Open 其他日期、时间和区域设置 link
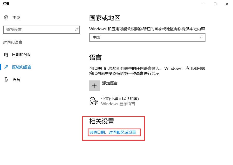Screen dimensions: 233x165 pyautogui.click(x=114, y=132)
